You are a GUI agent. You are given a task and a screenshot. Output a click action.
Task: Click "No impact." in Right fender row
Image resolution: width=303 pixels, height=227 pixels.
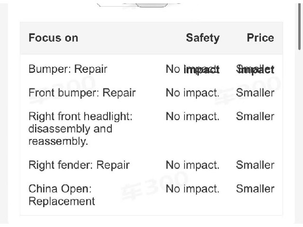click(193, 165)
